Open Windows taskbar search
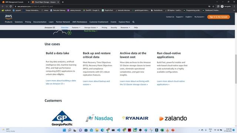The image size is (237, 133). click(x=70, y=130)
